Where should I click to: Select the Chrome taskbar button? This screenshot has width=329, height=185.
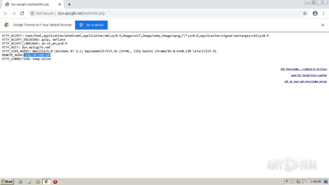[47, 182]
